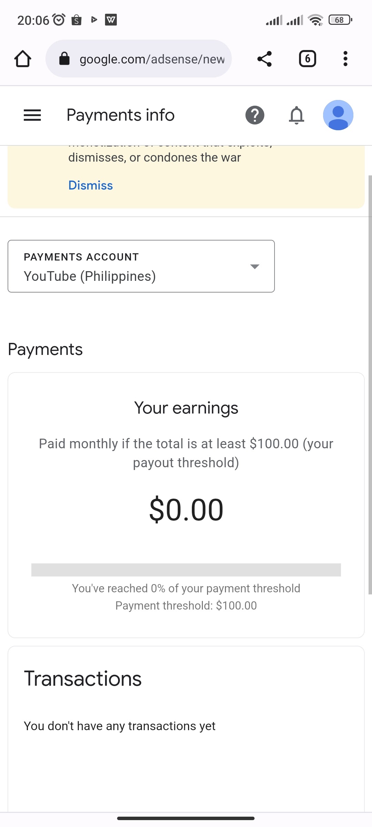Viewport: 372px width, 827px height.
Task: Tap the $0.00 earnings amount
Action: tap(186, 510)
